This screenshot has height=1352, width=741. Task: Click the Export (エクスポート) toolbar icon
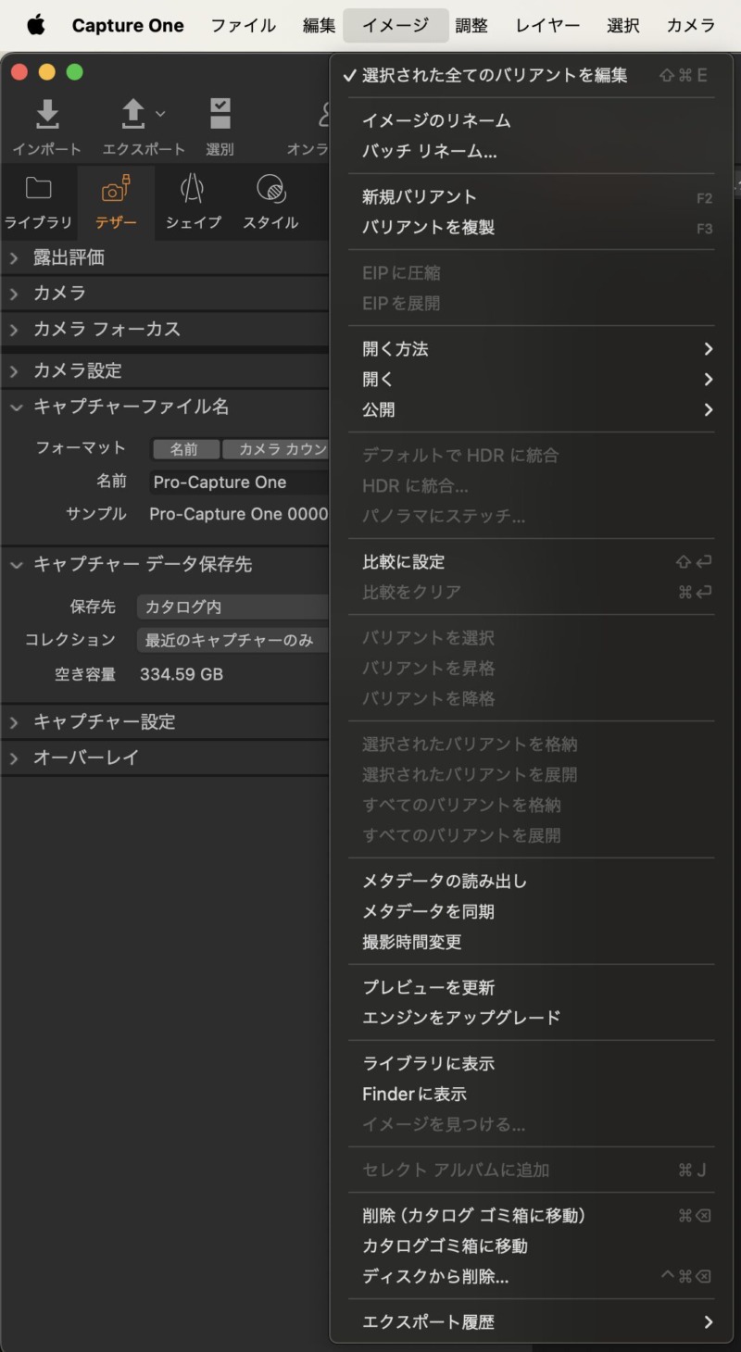134,114
